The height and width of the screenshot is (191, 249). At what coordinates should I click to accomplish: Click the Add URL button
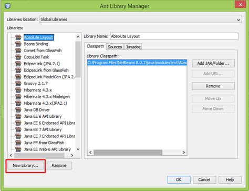(x=213, y=74)
